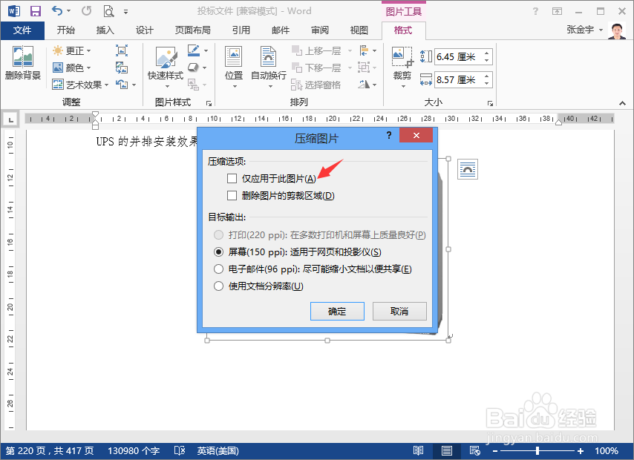Switch to the 插入 ribbon tab
634x460 pixels.
click(x=104, y=30)
